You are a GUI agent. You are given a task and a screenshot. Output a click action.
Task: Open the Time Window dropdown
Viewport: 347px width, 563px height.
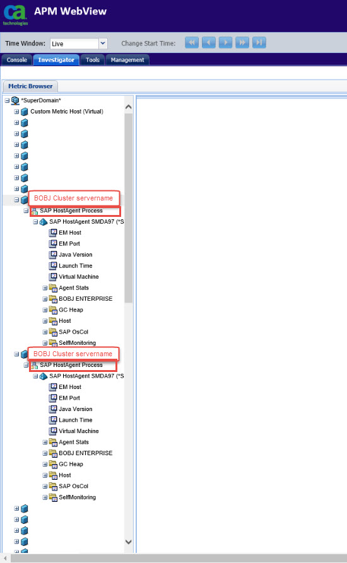click(x=103, y=44)
